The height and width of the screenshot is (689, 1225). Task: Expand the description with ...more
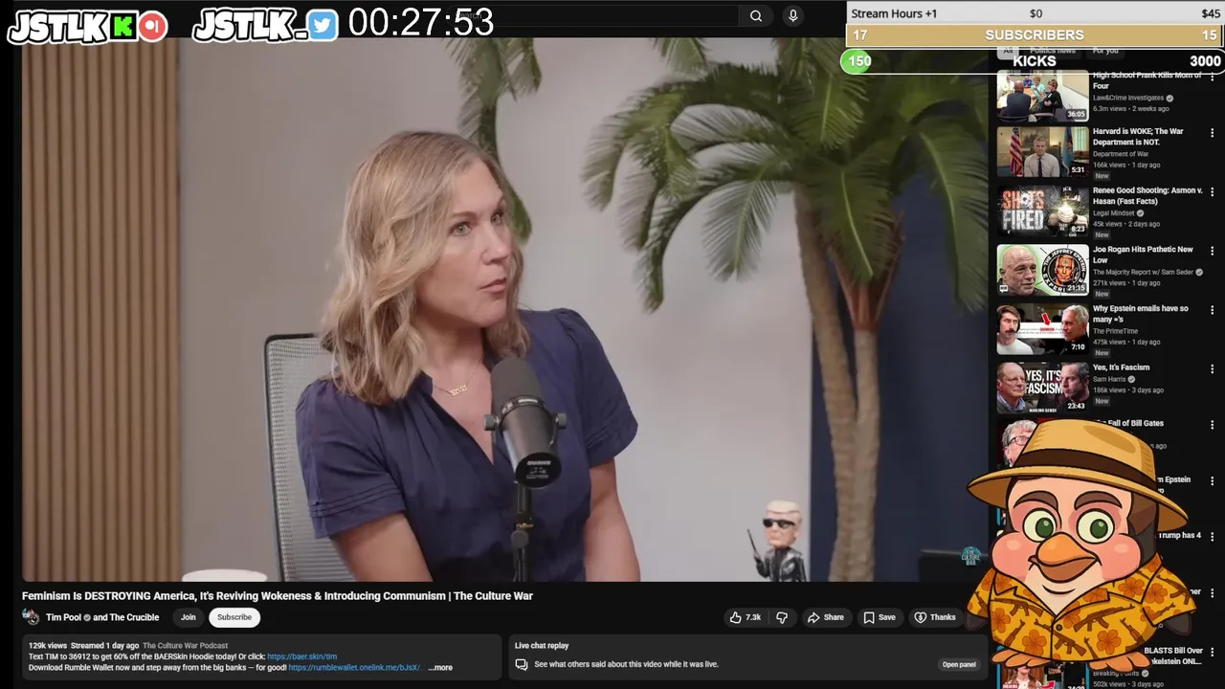440,668
